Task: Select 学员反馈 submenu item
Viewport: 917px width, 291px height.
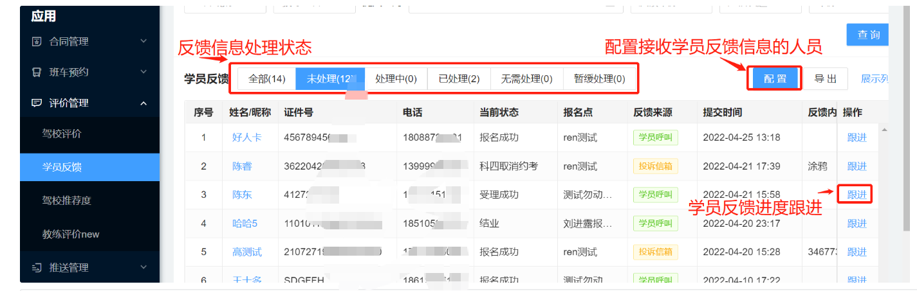Action: pyautogui.click(x=89, y=168)
